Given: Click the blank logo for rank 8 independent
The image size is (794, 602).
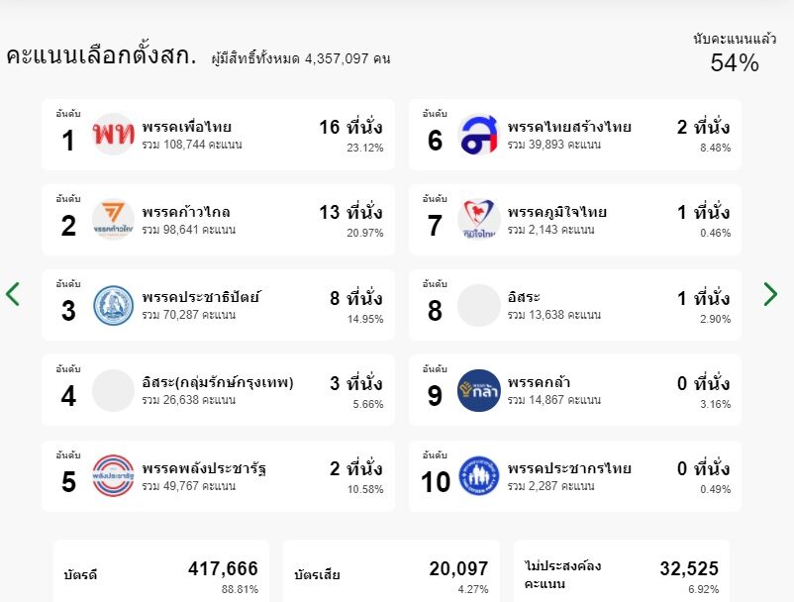Looking at the screenshot, I should coord(478,305).
